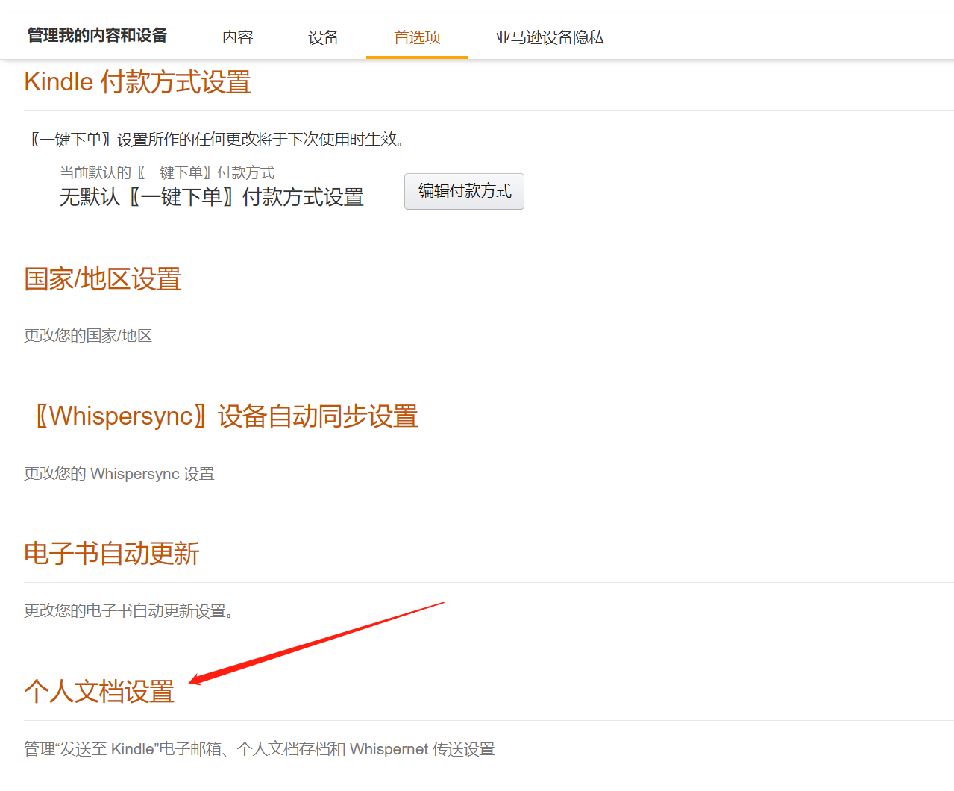
Task: Expand the 电子书自动更新 section
Action: [x=112, y=554]
